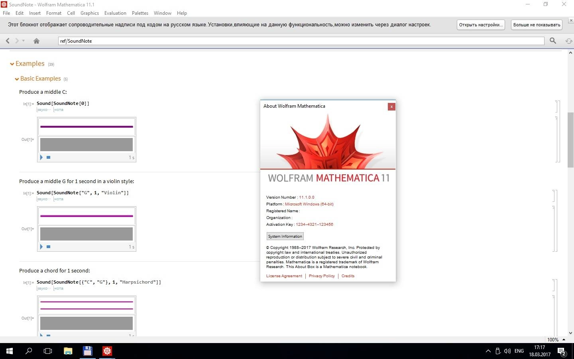This screenshot has height=359, width=574.
Task: Close the code captions notification bar
Action: point(571,20)
